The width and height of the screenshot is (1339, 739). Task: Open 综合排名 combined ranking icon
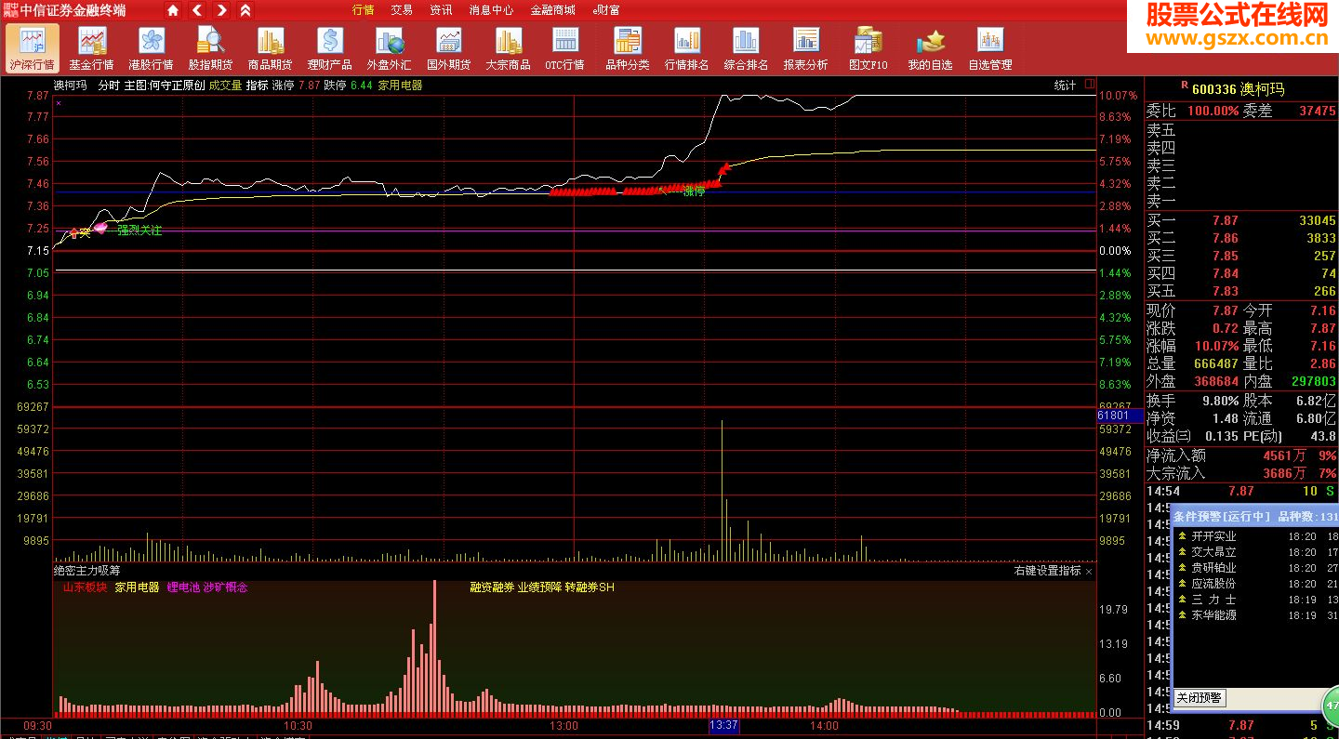[x=746, y=48]
